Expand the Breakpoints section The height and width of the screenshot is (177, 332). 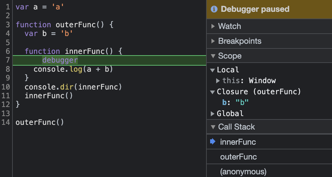point(213,41)
